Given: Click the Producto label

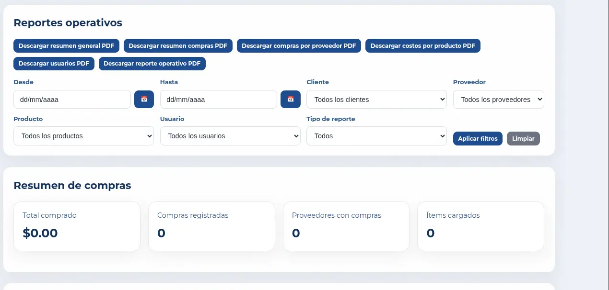Looking at the screenshot, I should click(28, 119).
